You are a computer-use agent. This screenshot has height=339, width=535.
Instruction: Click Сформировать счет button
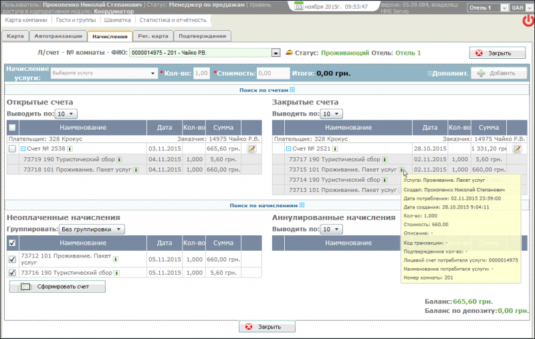[58, 287]
